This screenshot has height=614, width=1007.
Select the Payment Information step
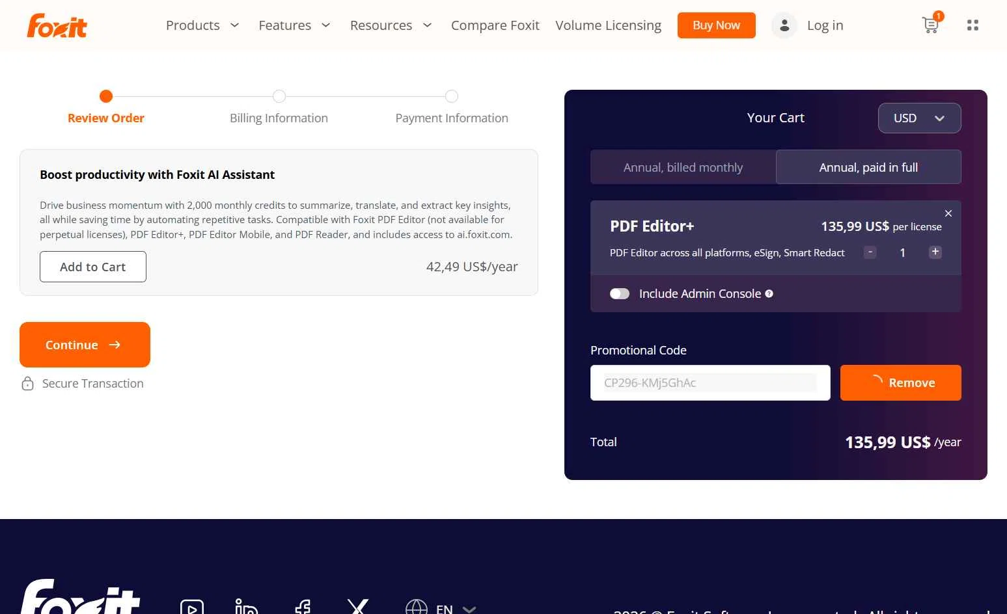point(452,107)
